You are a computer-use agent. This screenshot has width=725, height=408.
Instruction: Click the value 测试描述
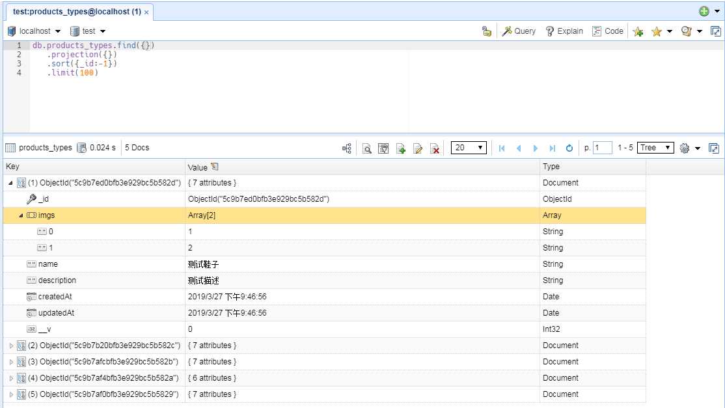click(x=203, y=280)
